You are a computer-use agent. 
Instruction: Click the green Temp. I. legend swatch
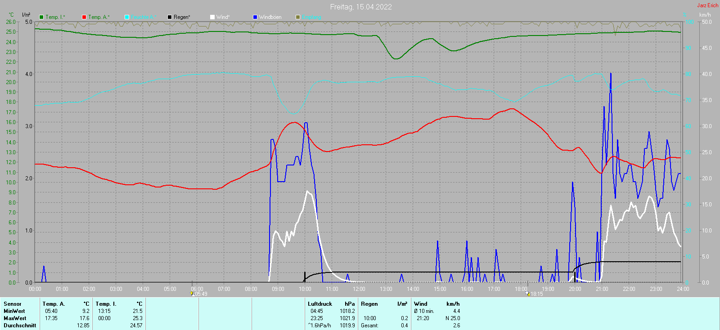[x=41, y=17]
